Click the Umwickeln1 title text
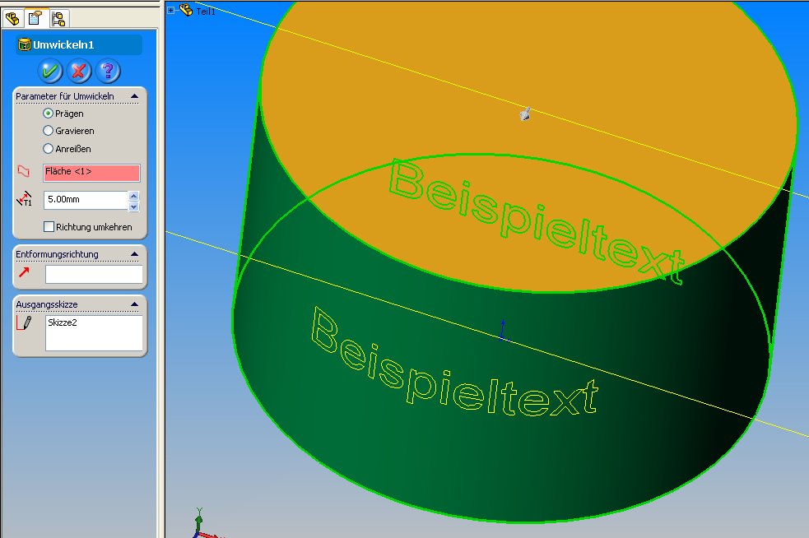This screenshot has width=809, height=538. pyautogui.click(x=63, y=45)
